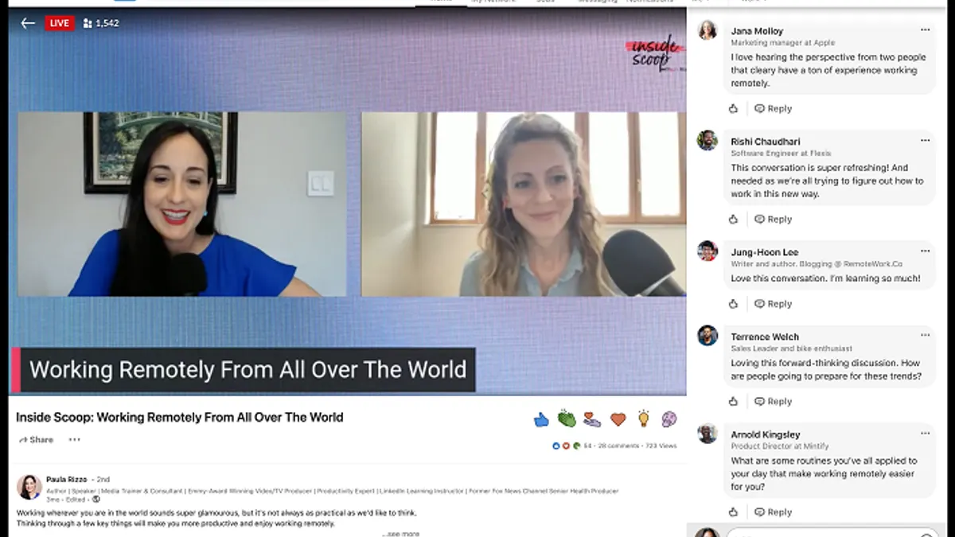The image size is (955, 537).
Task: Open options menu for Jana Molloy's comment
Action: [925, 30]
